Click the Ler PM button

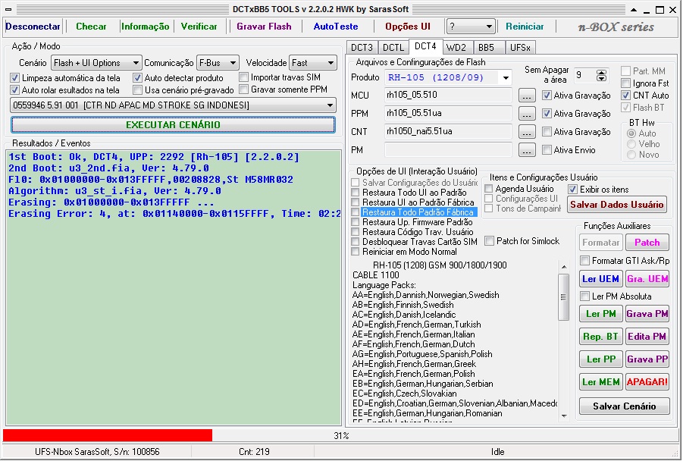point(600,314)
